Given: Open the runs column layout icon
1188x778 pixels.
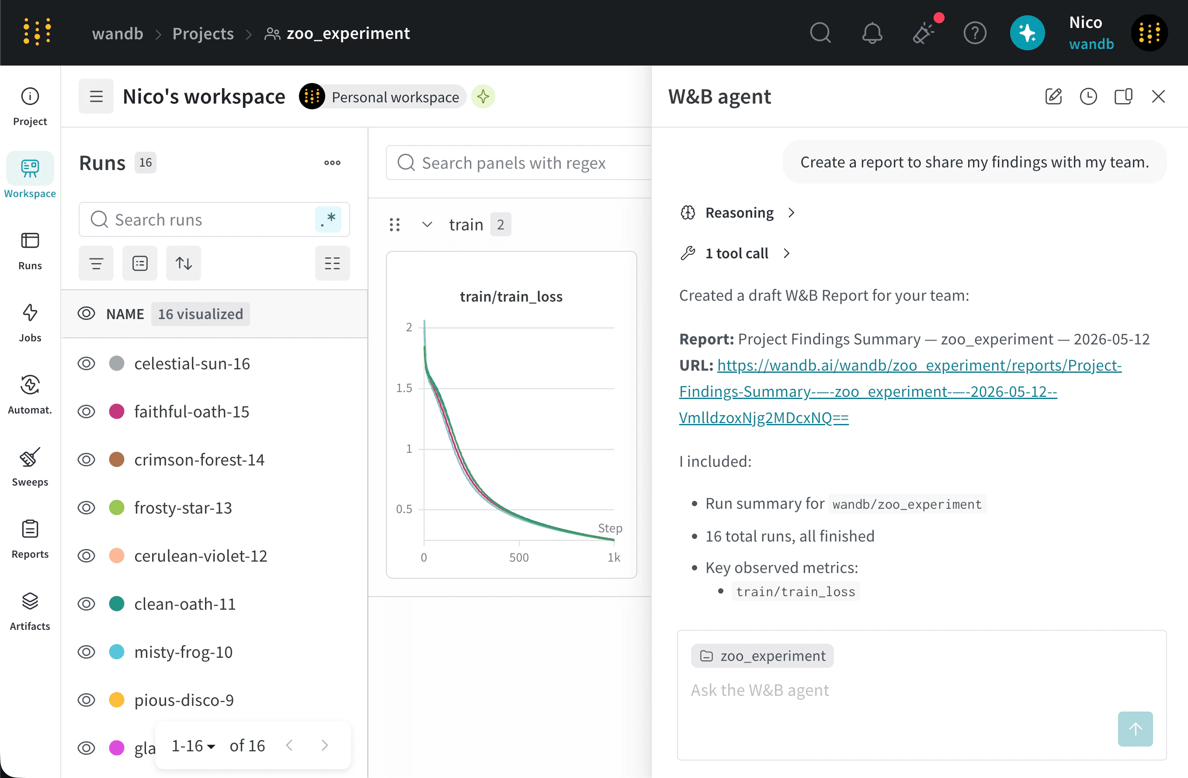Looking at the screenshot, I should (x=332, y=263).
